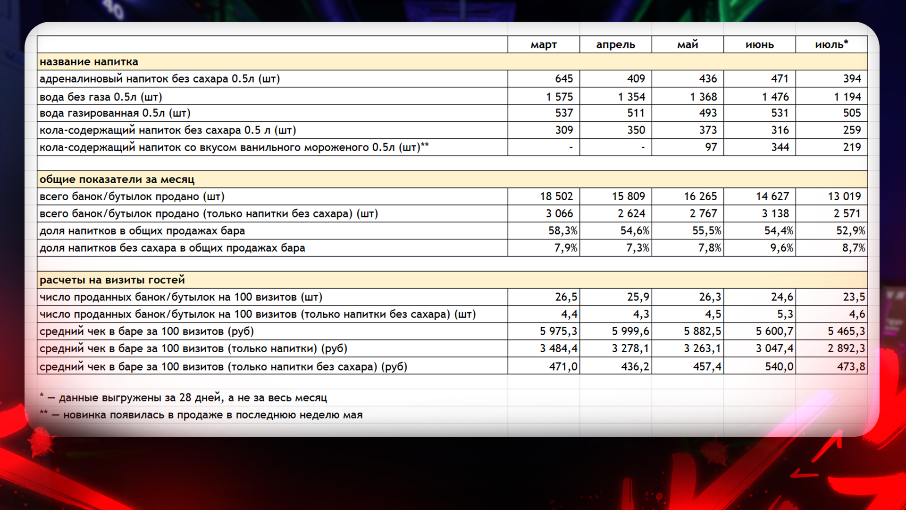Select the cell with value 16 265
The height and width of the screenshot is (510, 906).
[x=688, y=196]
